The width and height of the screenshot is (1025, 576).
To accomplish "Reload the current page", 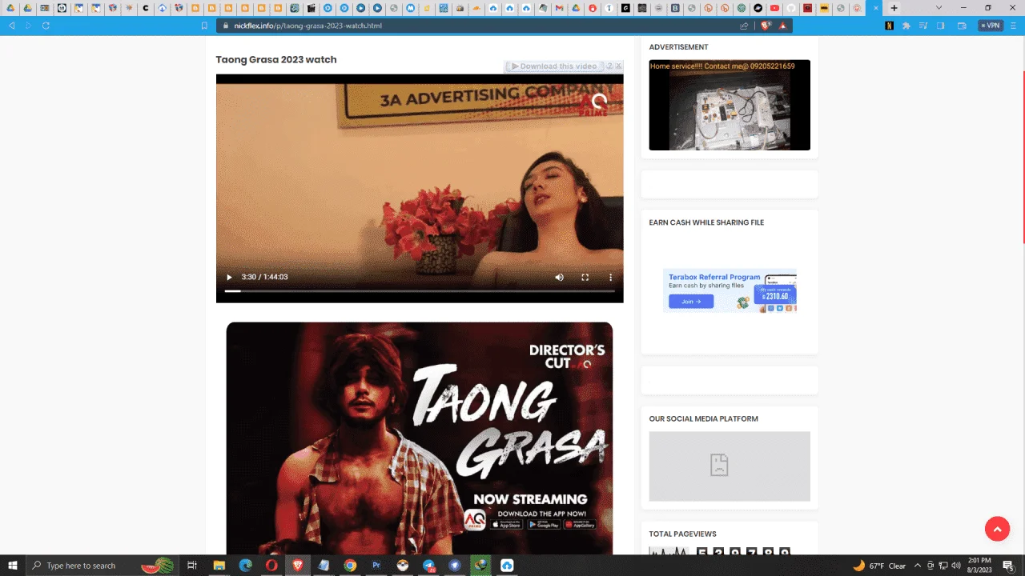I will (46, 26).
